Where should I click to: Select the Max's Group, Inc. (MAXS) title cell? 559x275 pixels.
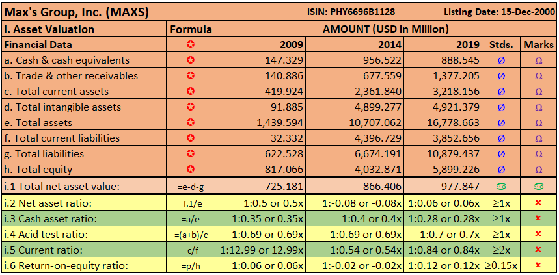pyautogui.click(x=77, y=12)
